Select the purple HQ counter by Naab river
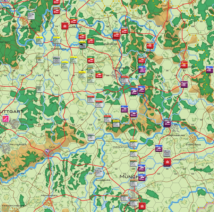The height and width of the screenshot is (212, 214). [184, 84]
